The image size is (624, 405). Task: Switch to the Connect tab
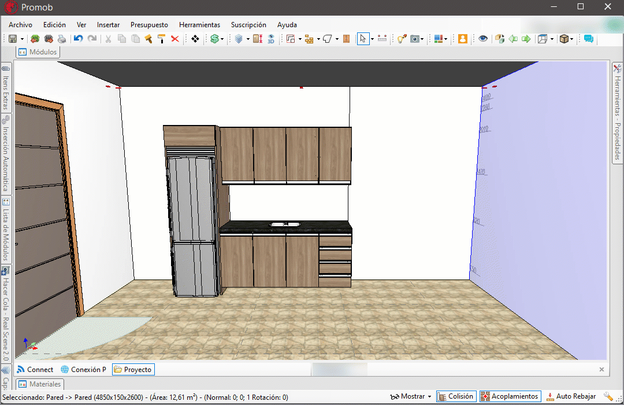(35, 370)
